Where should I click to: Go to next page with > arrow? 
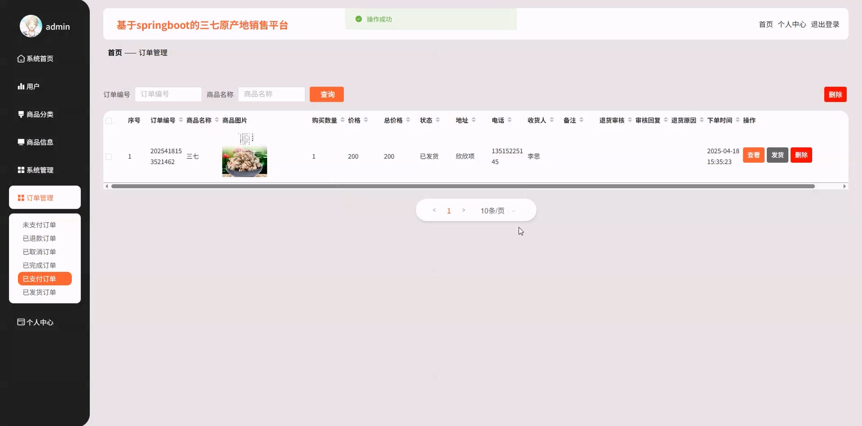coord(463,210)
